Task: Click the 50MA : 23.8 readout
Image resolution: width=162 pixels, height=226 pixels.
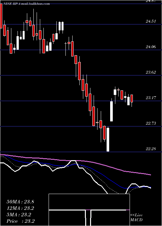Action: [20, 202]
